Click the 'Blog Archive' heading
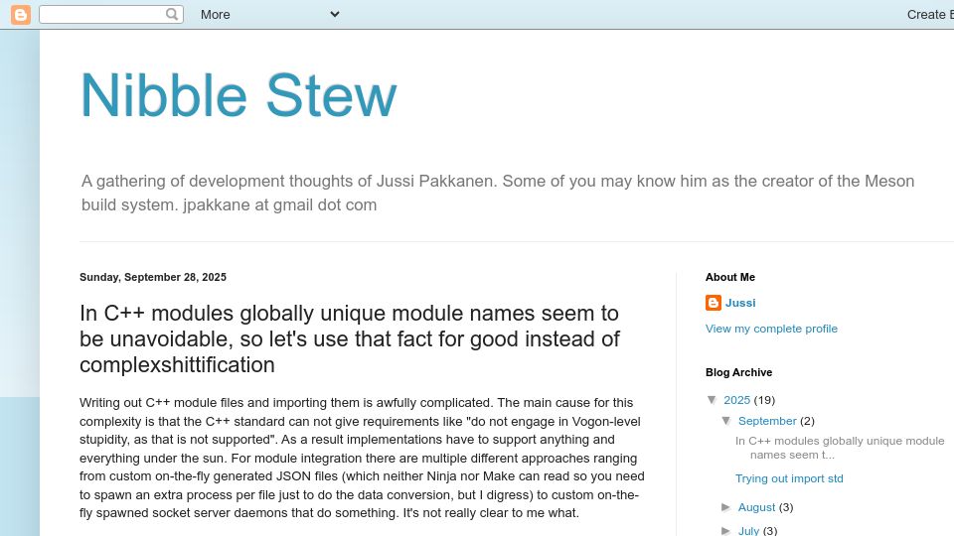 (x=738, y=372)
